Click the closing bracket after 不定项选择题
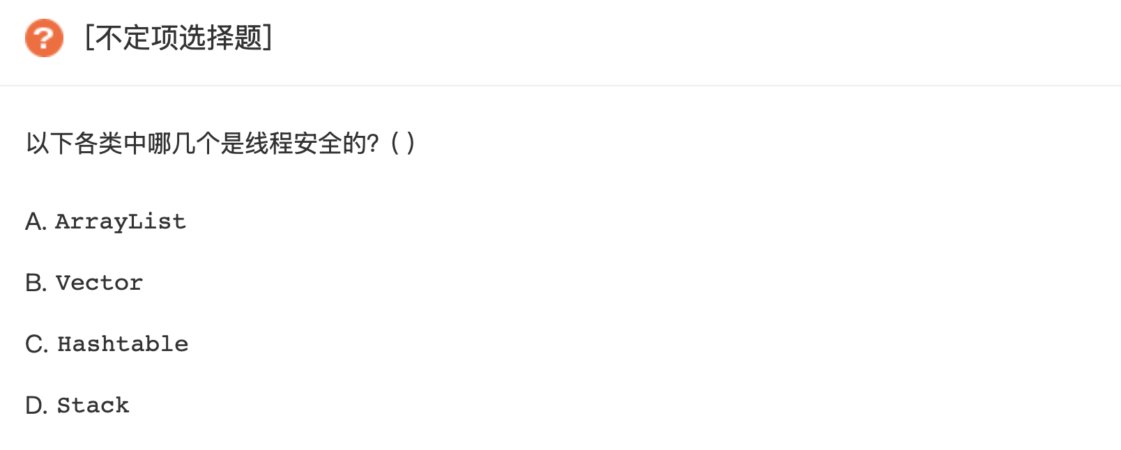Screen dimensions: 1121x450 coord(268,38)
